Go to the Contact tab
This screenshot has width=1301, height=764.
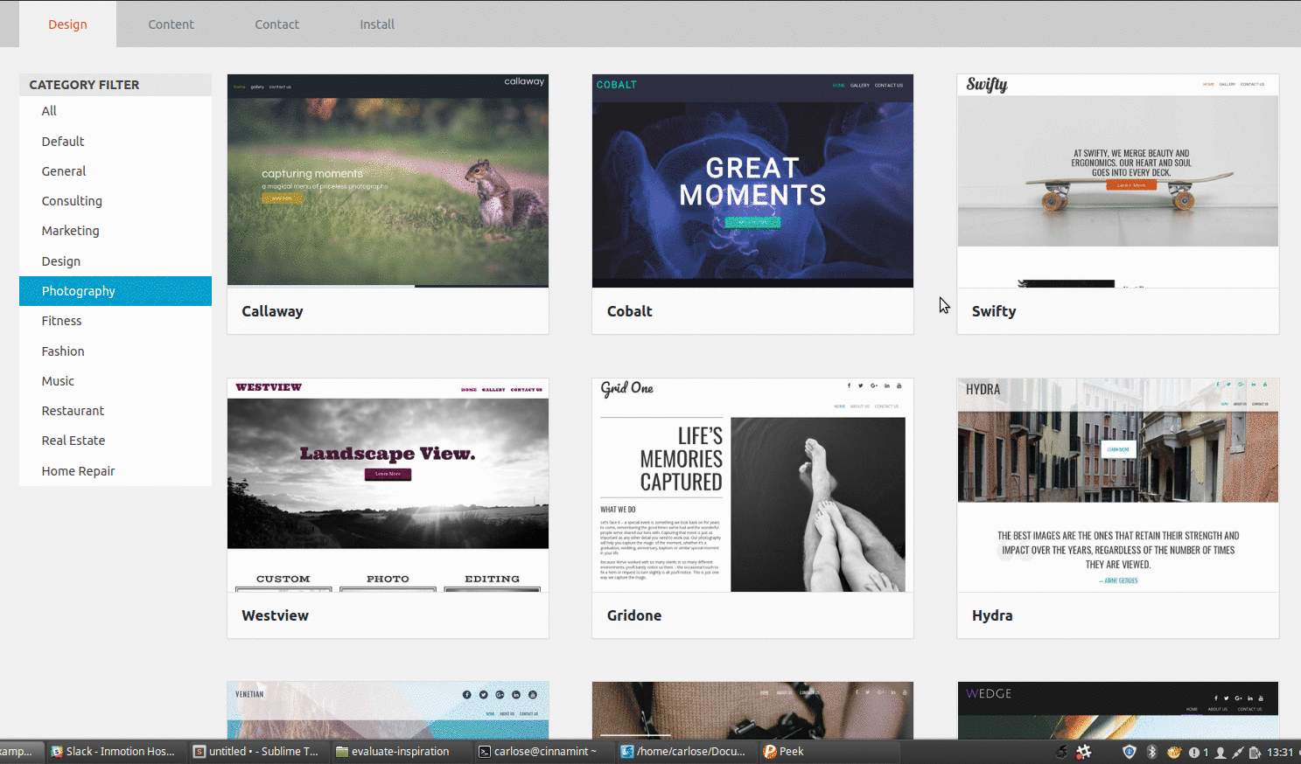click(x=276, y=24)
